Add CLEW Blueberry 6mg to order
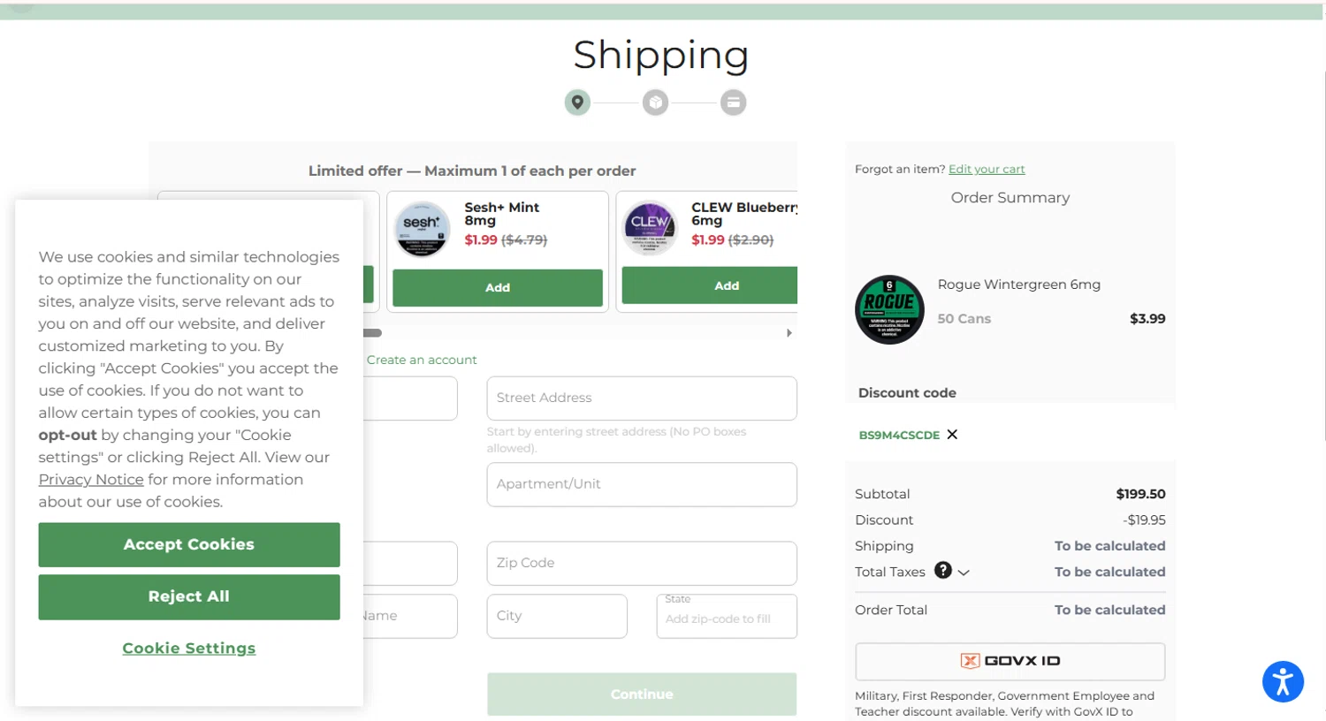This screenshot has height=721, width=1326. pyautogui.click(x=710, y=285)
